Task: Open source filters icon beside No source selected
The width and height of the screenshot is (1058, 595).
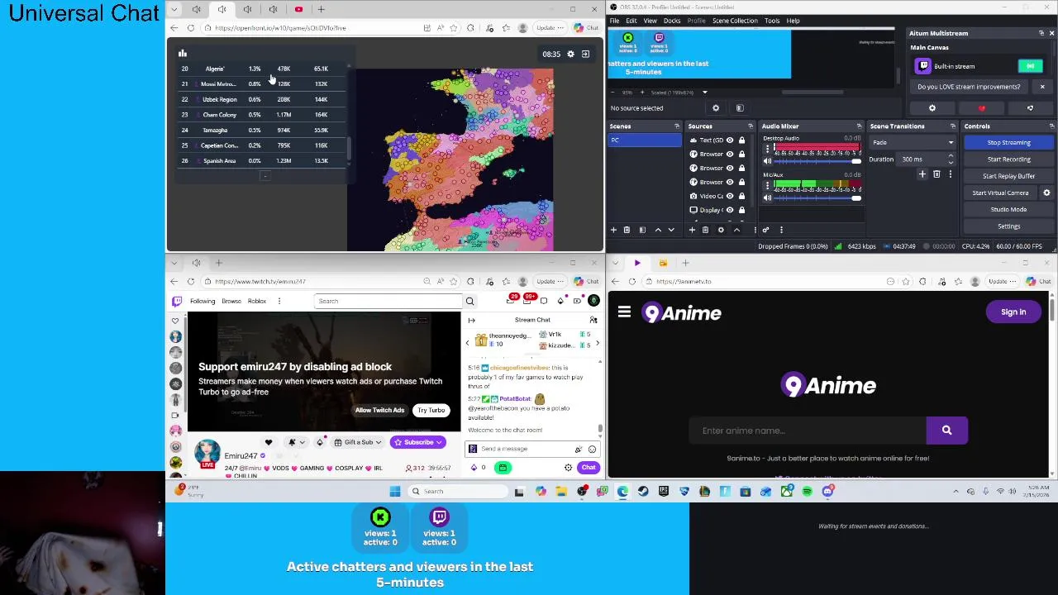Action: click(740, 108)
